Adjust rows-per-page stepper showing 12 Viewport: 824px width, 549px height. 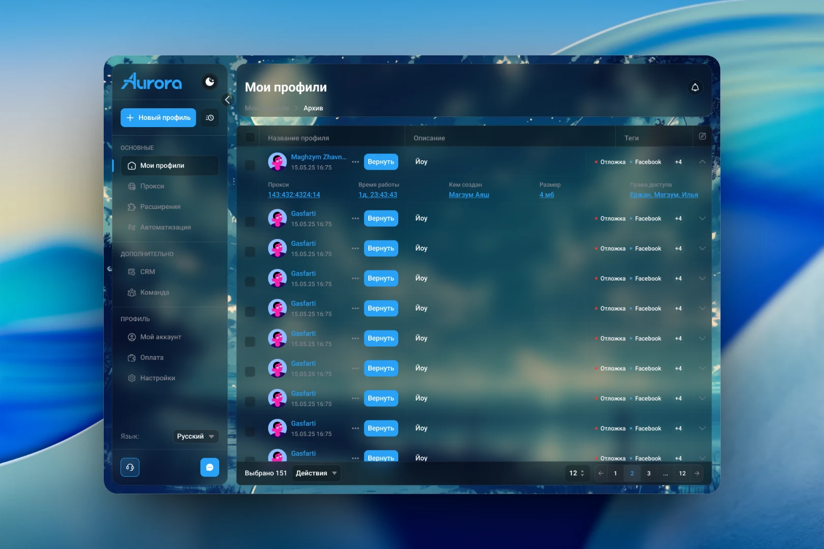click(x=577, y=473)
